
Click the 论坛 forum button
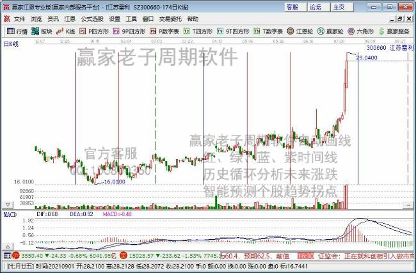(x=319, y=7)
